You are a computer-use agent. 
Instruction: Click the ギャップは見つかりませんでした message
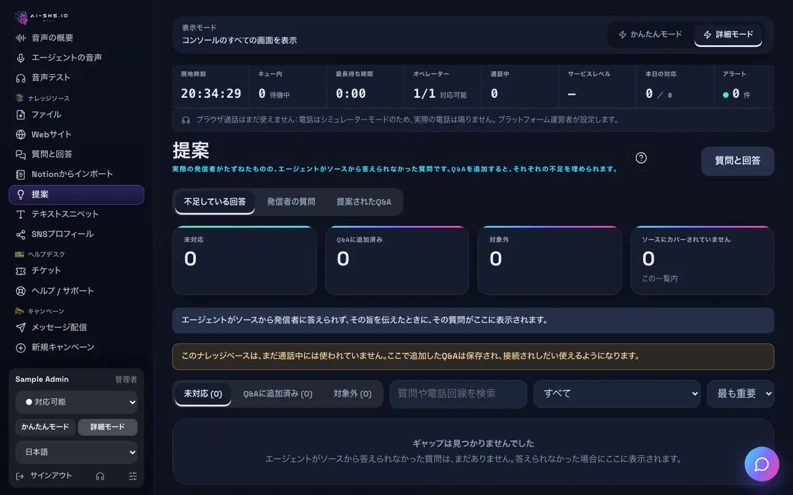[473, 444]
